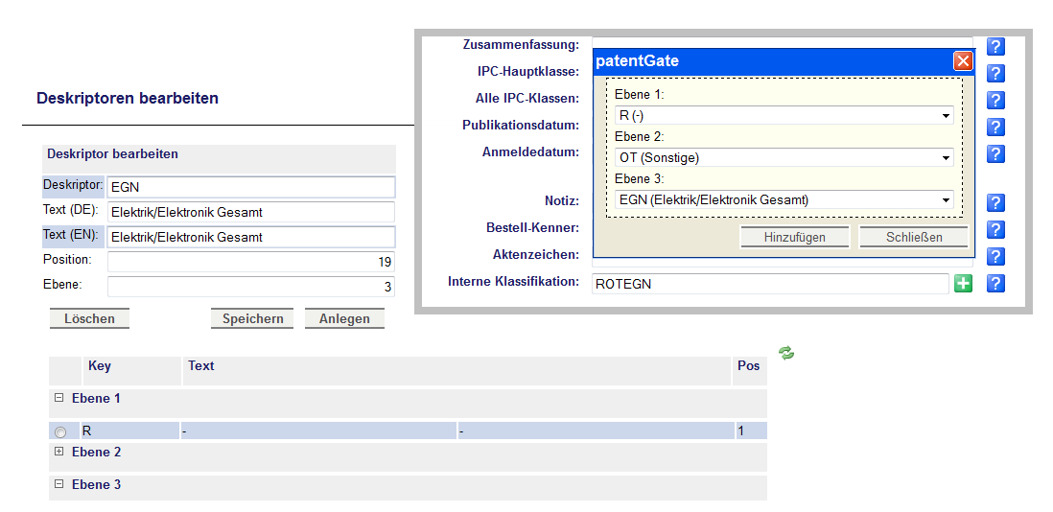Open help icon for IPC-Hauptklasse row
Image resolution: width=1053 pixels, height=512 pixels.
pos(995,73)
